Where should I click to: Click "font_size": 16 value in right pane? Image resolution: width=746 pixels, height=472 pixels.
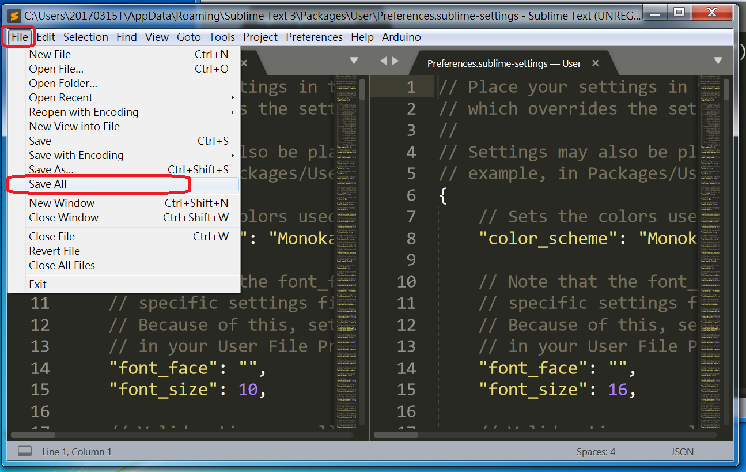pos(618,390)
